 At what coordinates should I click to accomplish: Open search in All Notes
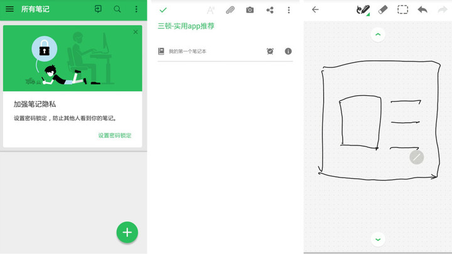[117, 9]
